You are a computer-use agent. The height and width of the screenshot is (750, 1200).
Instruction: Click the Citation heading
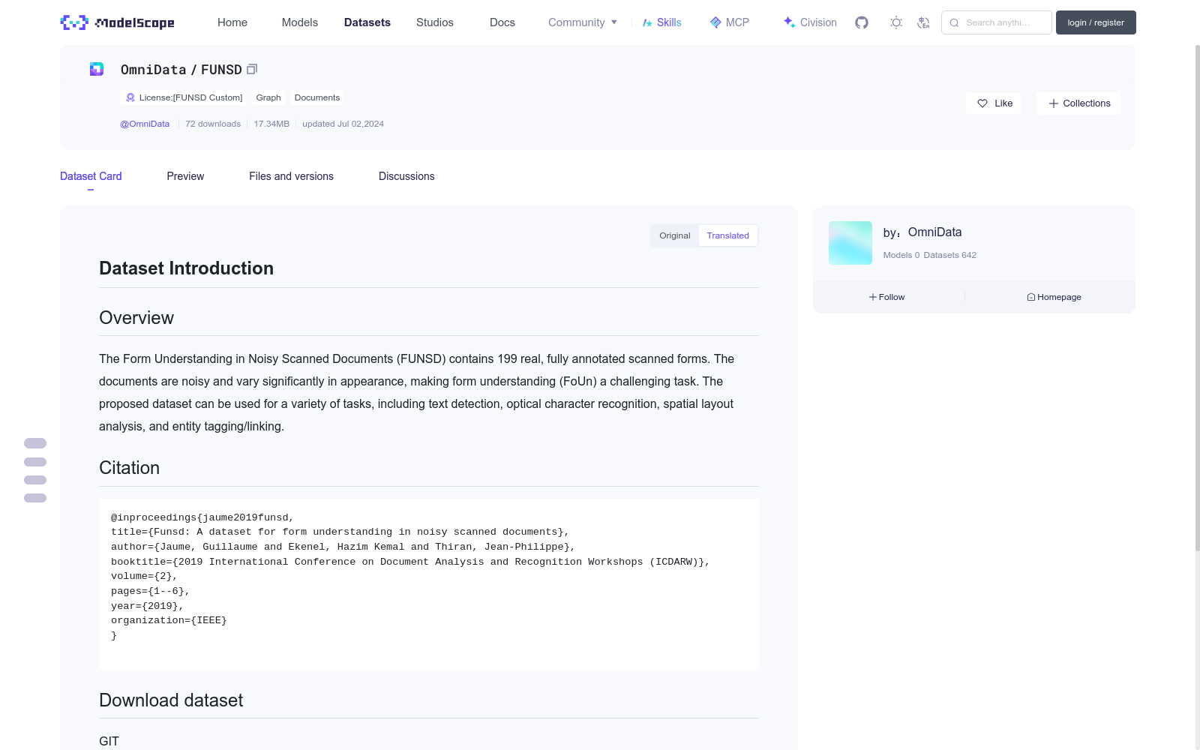click(129, 468)
